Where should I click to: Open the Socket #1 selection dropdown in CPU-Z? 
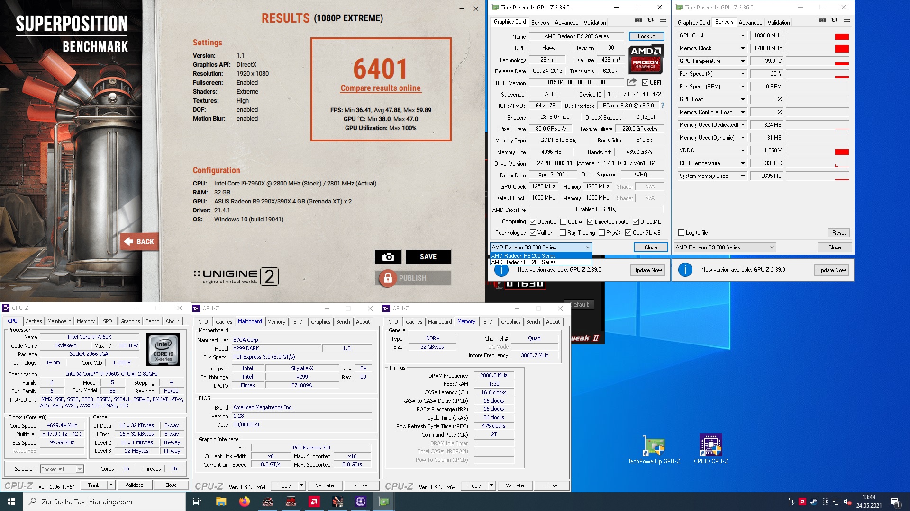point(62,469)
